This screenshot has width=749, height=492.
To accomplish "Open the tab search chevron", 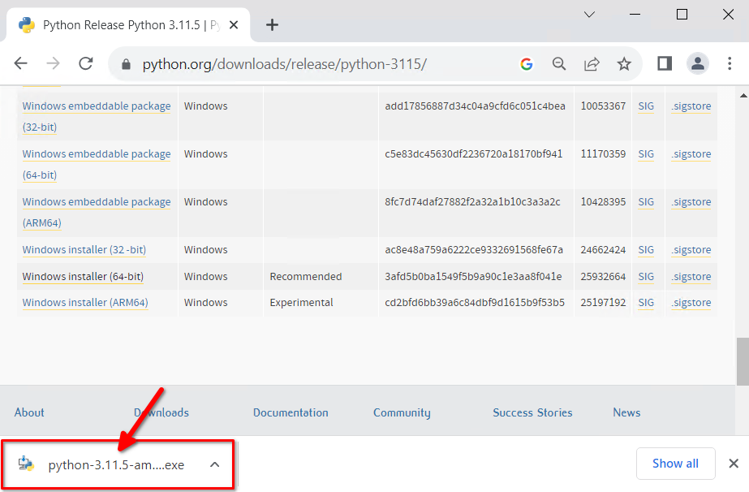I will tap(589, 15).
